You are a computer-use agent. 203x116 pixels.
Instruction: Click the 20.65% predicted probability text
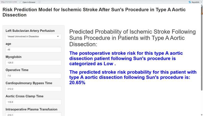click(x=77, y=82)
